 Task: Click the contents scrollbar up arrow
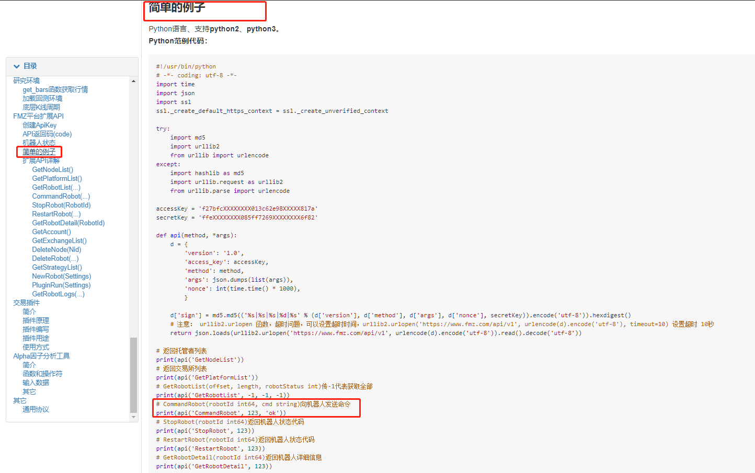[134, 81]
